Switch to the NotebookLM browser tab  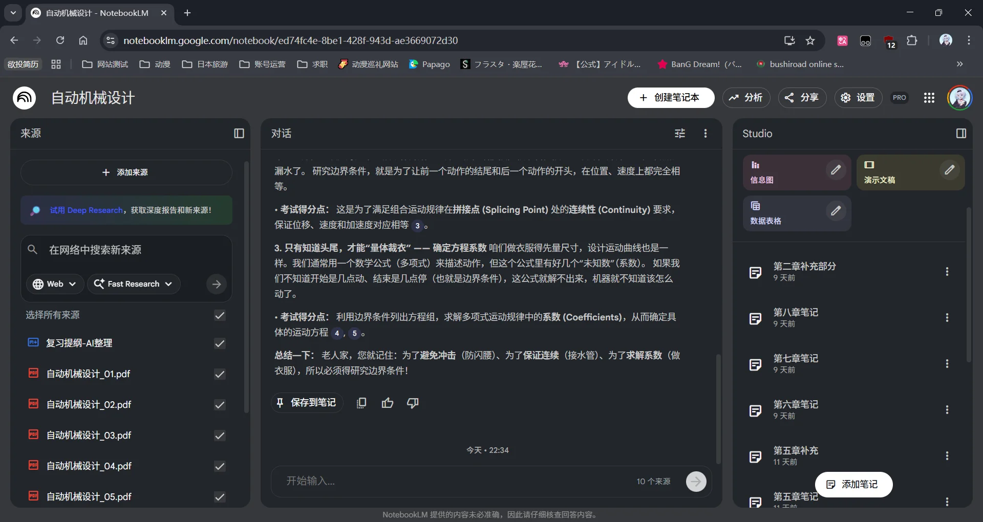[97, 13]
